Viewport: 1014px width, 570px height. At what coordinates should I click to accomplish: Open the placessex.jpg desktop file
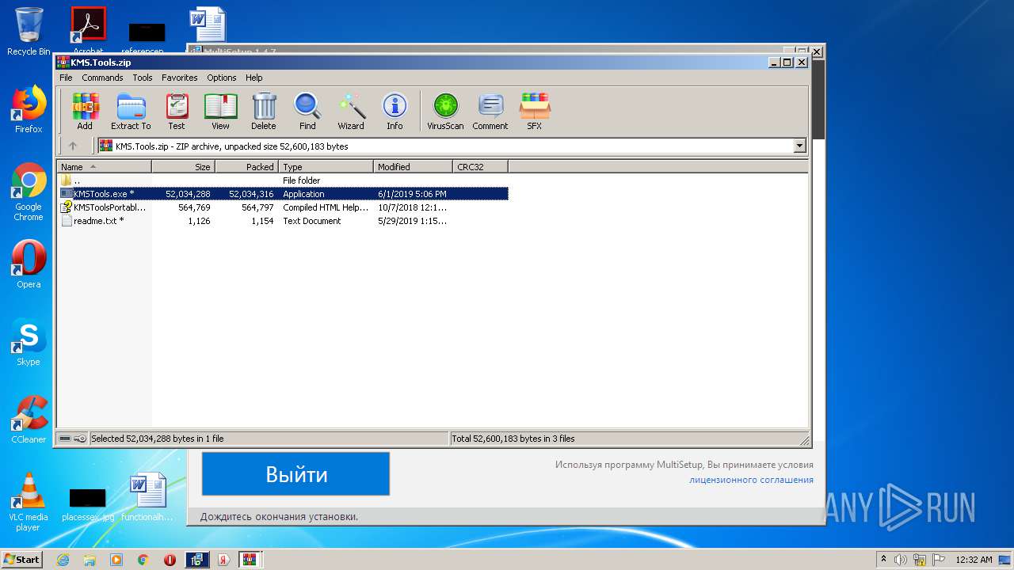tap(88, 503)
